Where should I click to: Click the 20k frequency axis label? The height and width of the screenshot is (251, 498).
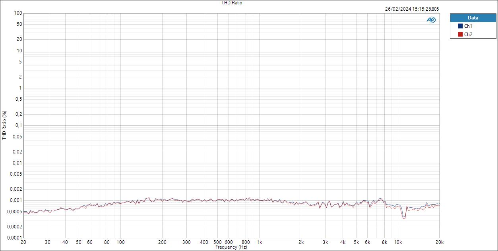(x=439, y=241)
